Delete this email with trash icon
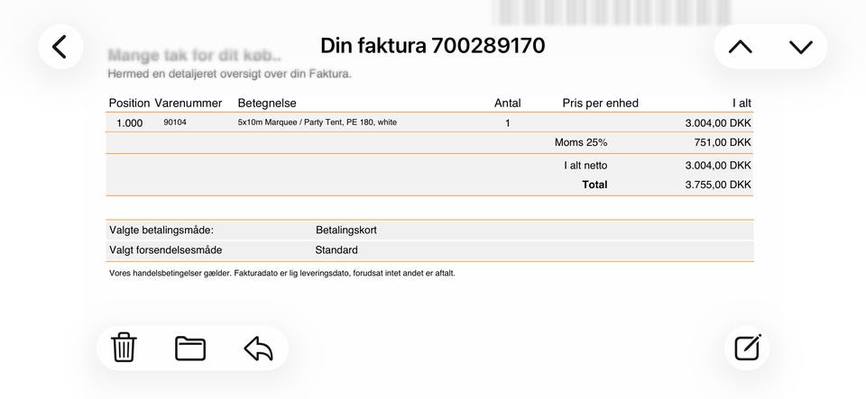This screenshot has height=399, width=866. pos(124,348)
